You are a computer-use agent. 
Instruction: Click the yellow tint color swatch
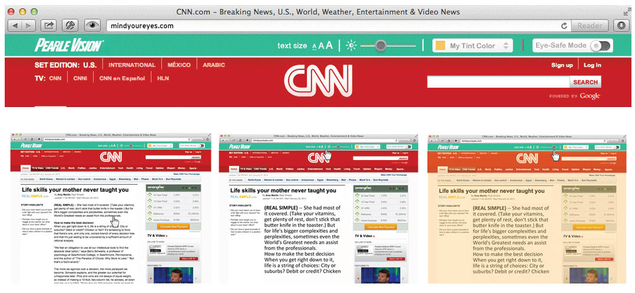[441, 46]
